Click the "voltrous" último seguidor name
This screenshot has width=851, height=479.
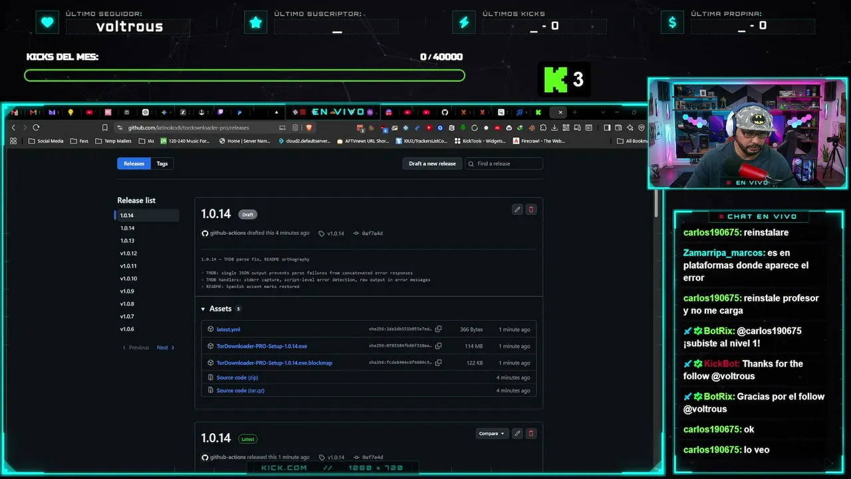[130, 27]
